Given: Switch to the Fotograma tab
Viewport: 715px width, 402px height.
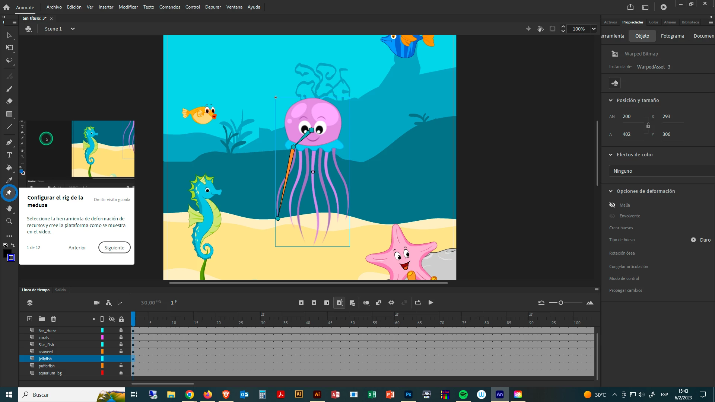Looking at the screenshot, I should tap(672, 36).
